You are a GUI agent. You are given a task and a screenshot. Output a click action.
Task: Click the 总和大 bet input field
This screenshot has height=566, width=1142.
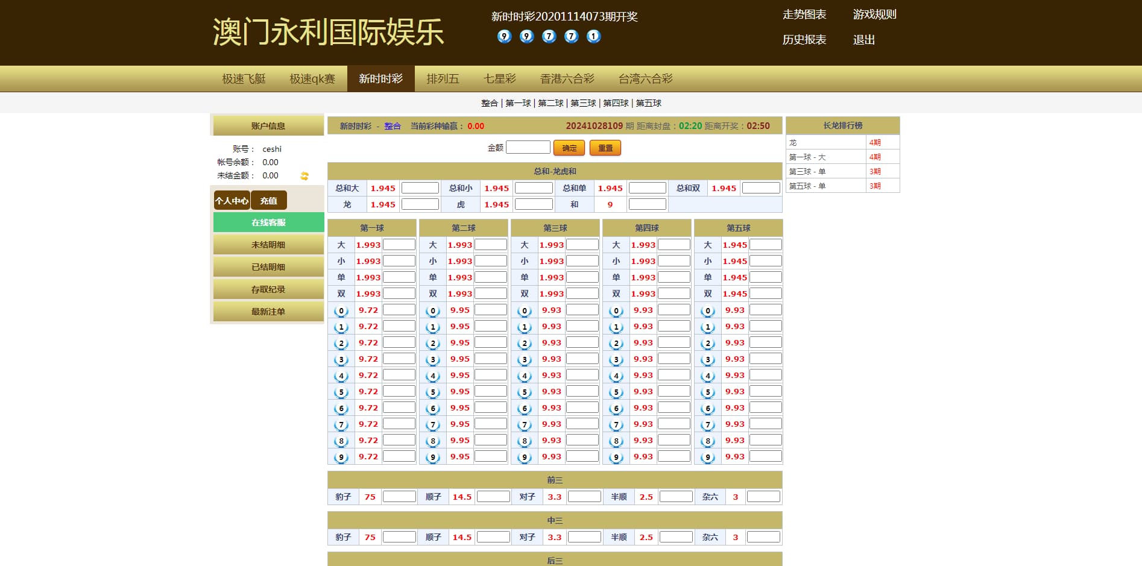click(420, 188)
